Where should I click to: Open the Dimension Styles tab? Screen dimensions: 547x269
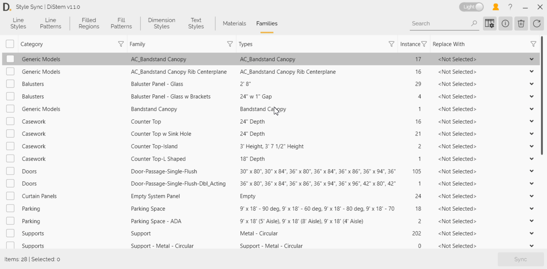click(162, 23)
